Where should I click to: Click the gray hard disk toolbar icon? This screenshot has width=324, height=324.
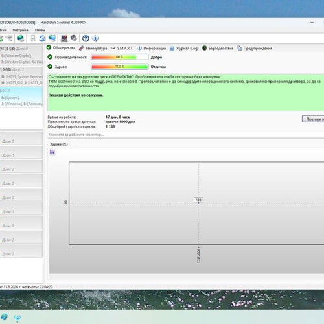(74, 38)
